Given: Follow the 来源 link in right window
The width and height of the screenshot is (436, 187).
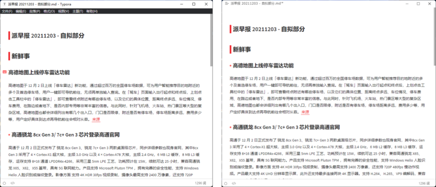Looking at the screenshot, I should tap(305, 112).
